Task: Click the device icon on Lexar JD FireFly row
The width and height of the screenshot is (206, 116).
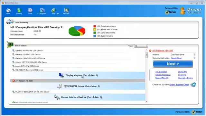Action: click(x=14, y=66)
